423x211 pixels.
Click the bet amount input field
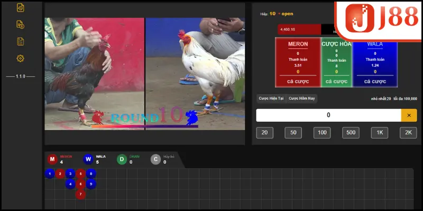coord(328,115)
